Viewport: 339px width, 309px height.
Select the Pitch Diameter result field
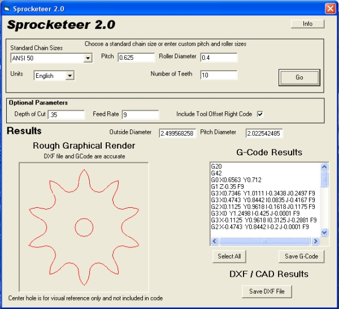click(x=264, y=133)
